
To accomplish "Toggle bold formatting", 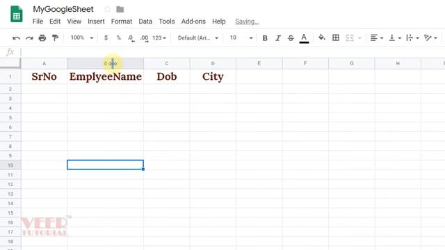I will coord(265,38).
